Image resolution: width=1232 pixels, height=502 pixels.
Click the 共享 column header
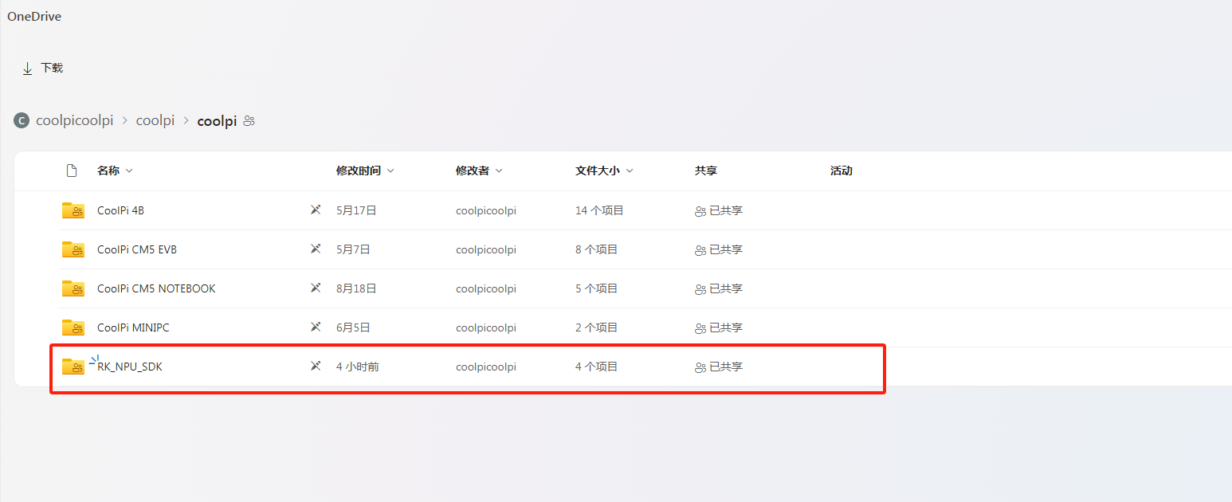(x=706, y=171)
